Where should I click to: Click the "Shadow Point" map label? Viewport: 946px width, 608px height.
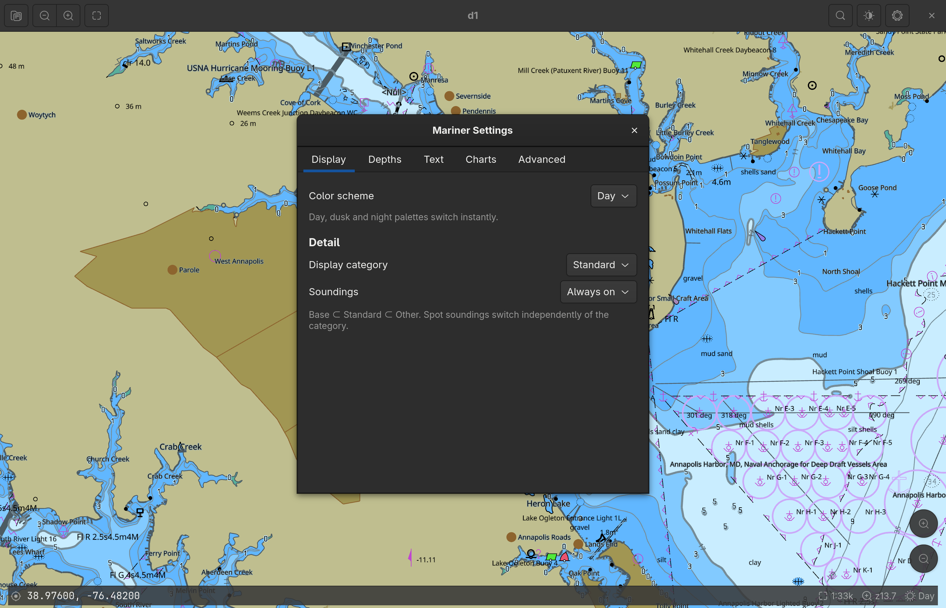point(64,522)
